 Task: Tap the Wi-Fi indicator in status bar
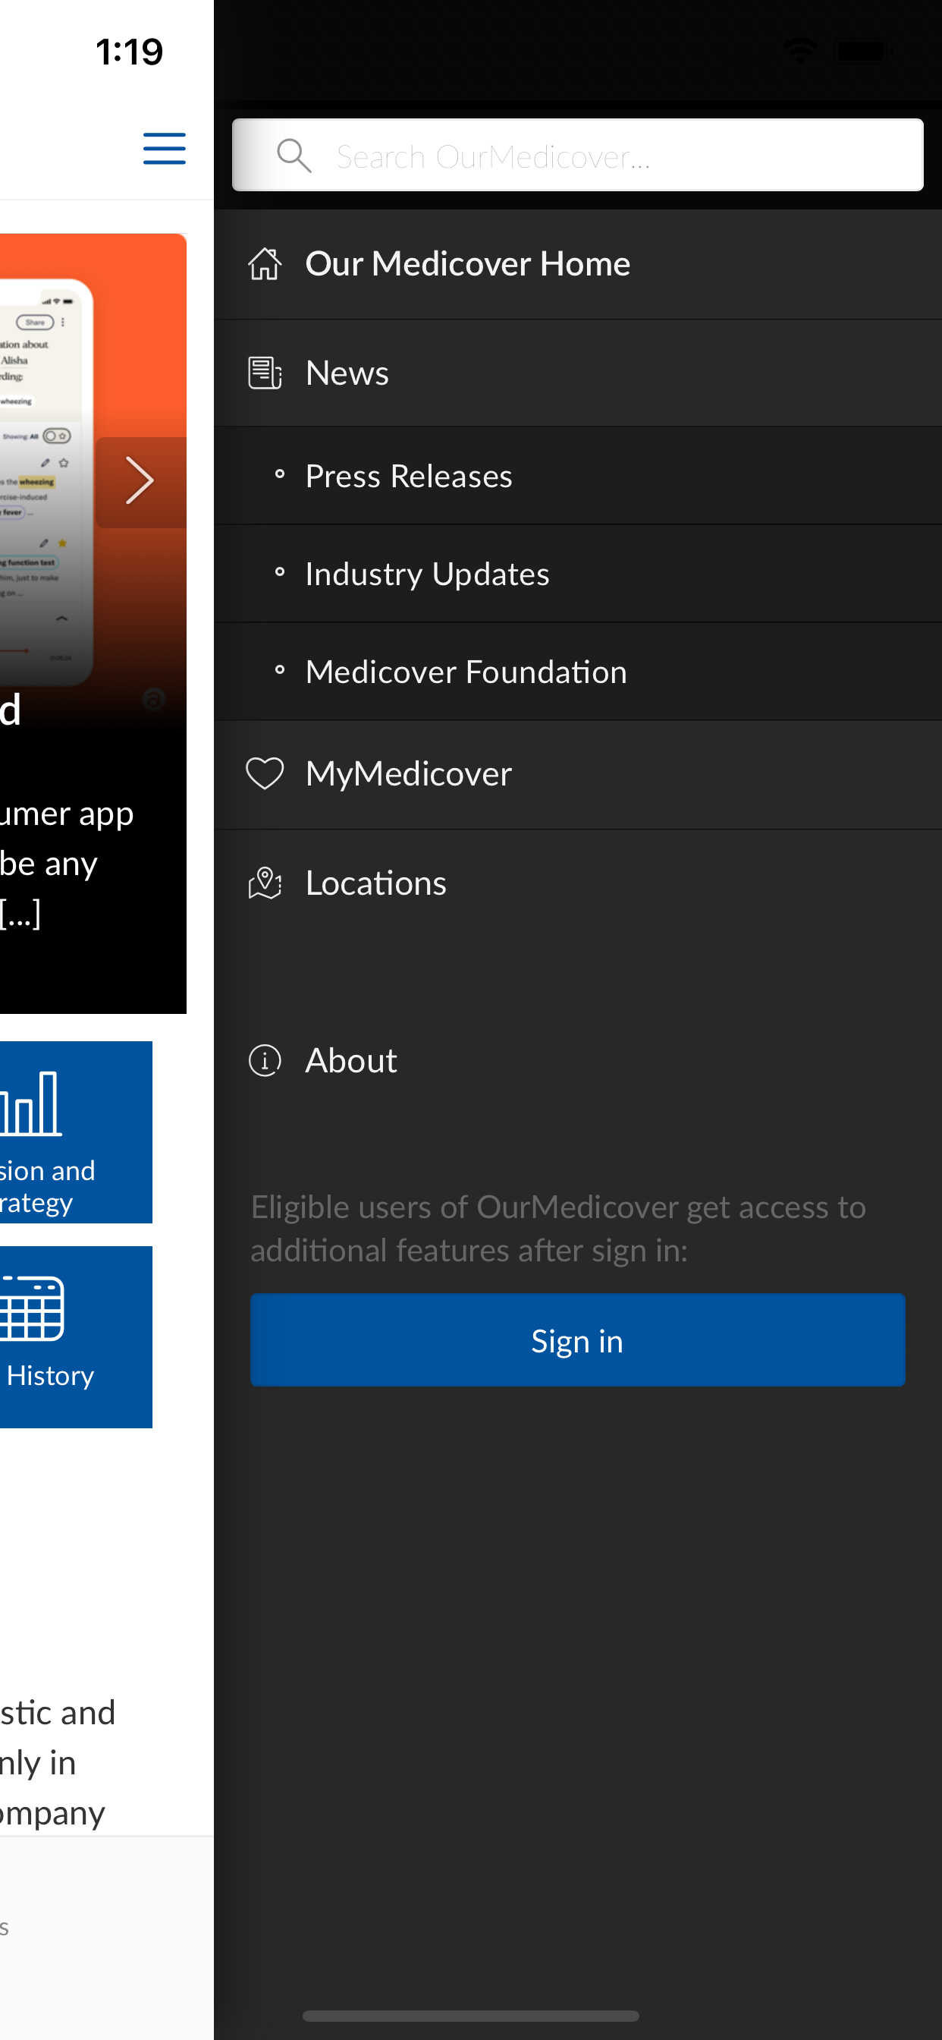(799, 52)
